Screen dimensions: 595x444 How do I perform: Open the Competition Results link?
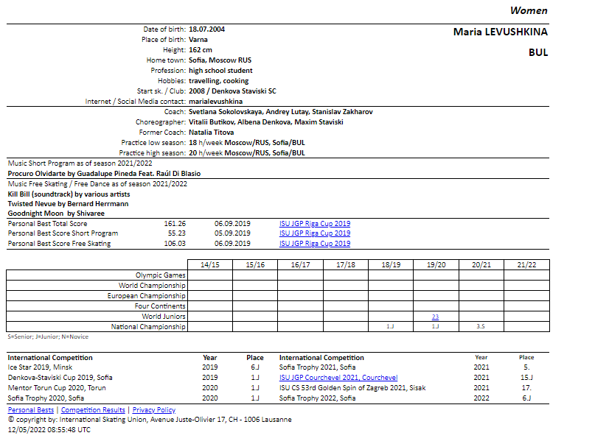pos(93,410)
